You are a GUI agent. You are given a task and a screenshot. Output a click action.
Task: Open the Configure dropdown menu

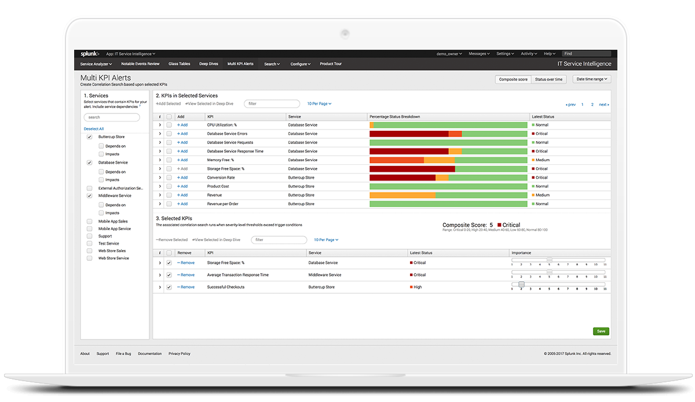click(301, 64)
